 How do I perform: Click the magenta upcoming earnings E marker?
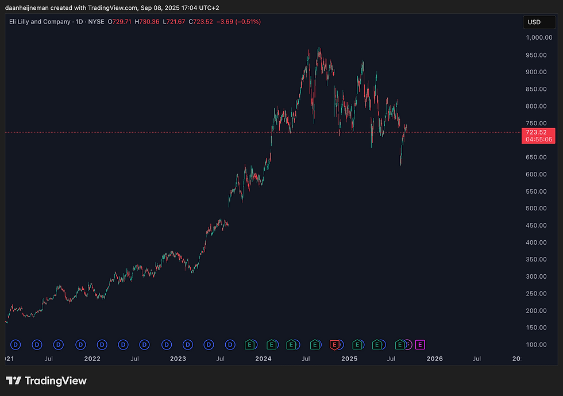(420, 345)
